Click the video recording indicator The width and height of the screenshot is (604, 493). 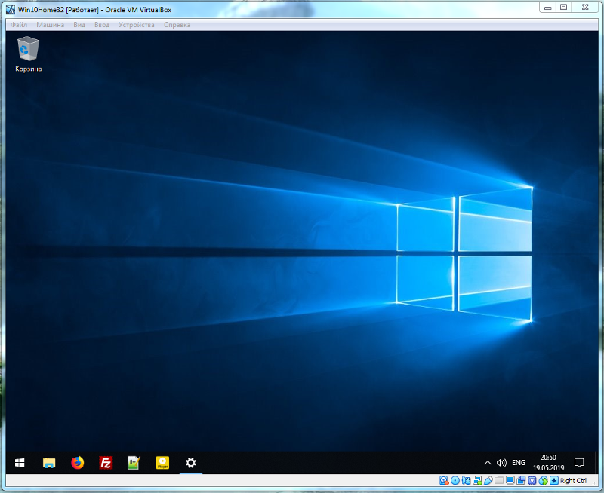point(521,480)
